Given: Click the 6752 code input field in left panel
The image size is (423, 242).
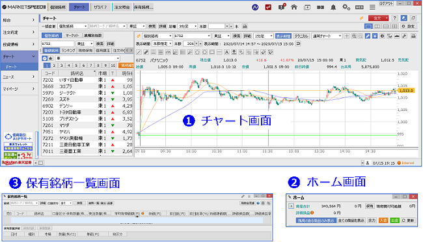Looking at the screenshot, I should pos(58,43).
